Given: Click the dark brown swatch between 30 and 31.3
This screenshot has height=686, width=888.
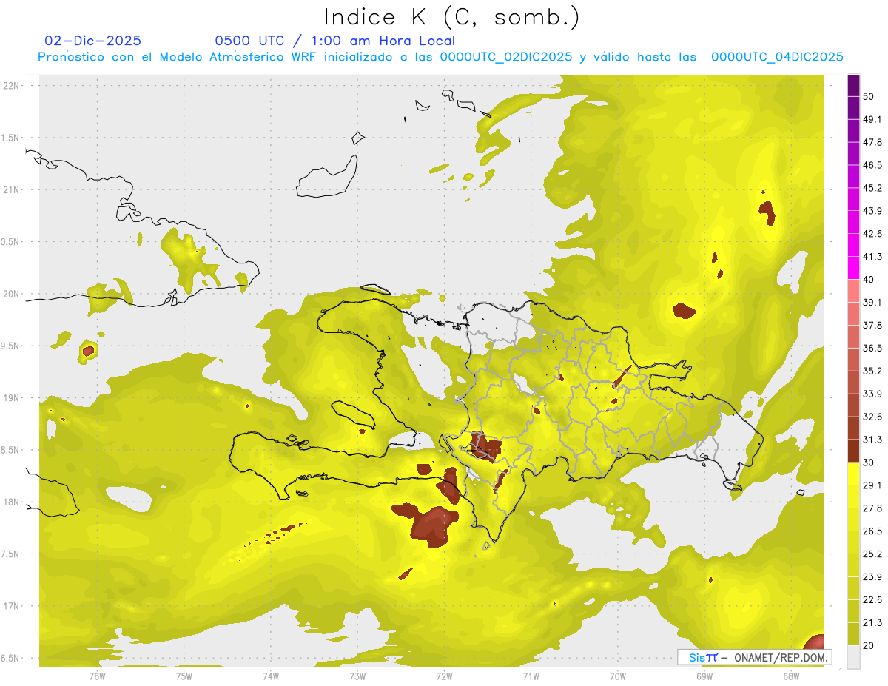Looking at the screenshot, I should 853,451.
